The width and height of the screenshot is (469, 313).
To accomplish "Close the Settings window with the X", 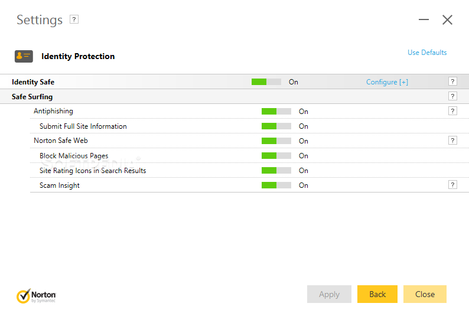I will [447, 19].
